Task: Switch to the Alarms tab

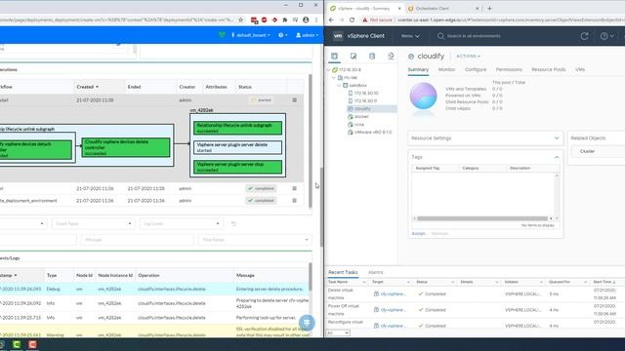Action: coord(375,273)
